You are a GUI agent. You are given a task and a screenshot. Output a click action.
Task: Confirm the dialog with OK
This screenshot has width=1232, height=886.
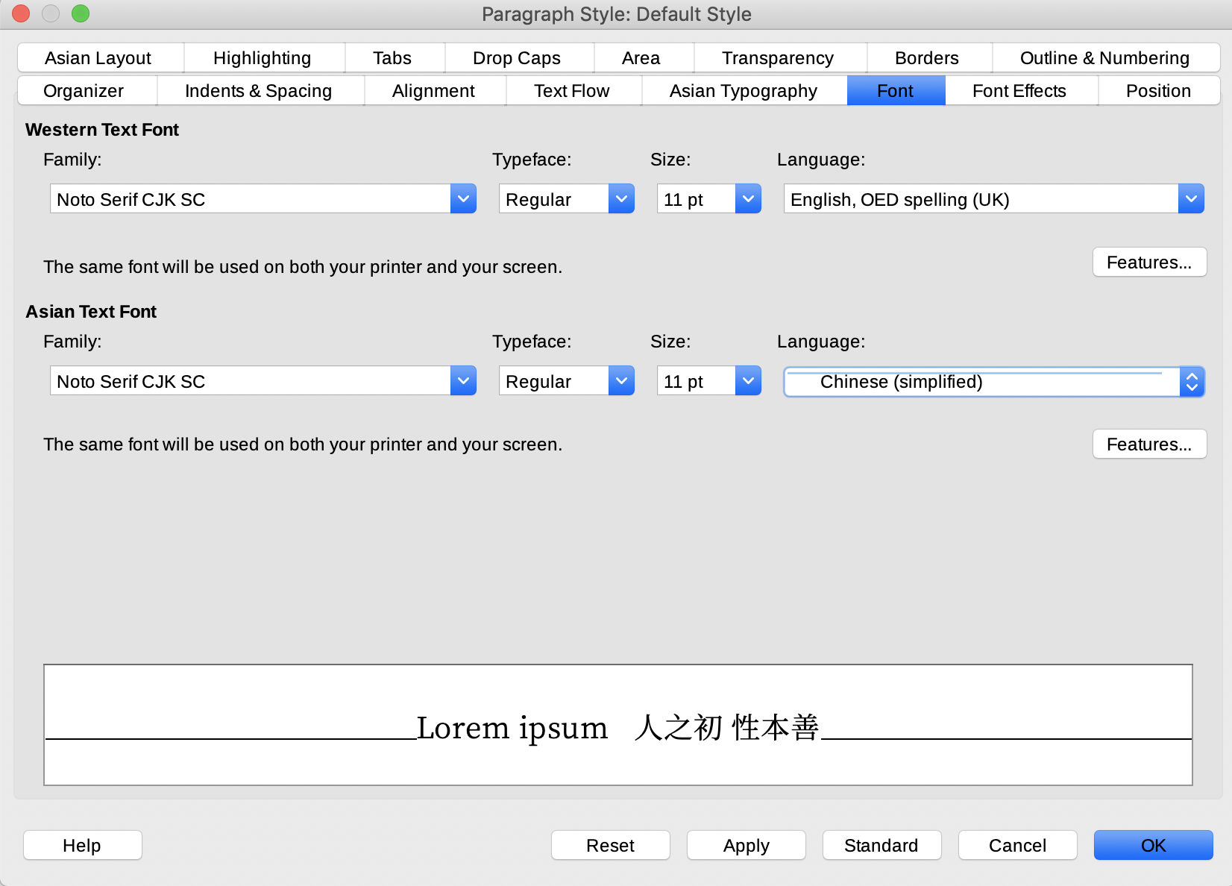(1153, 845)
